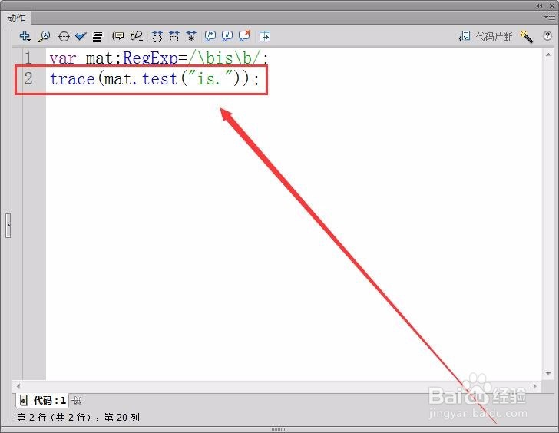The image size is (559, 433).
Task: Click the /\bis\b/ regex literal
Action: [225, 58]
